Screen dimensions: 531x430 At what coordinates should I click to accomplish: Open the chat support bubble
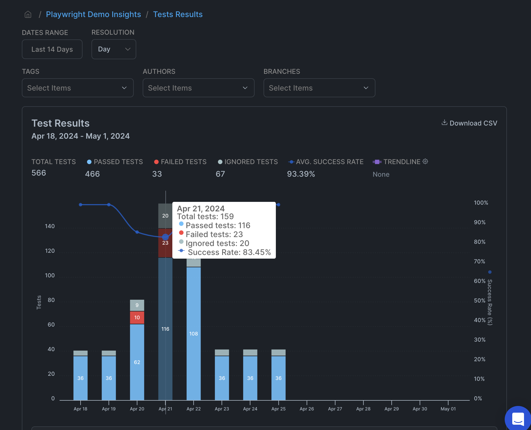[518, 419]
